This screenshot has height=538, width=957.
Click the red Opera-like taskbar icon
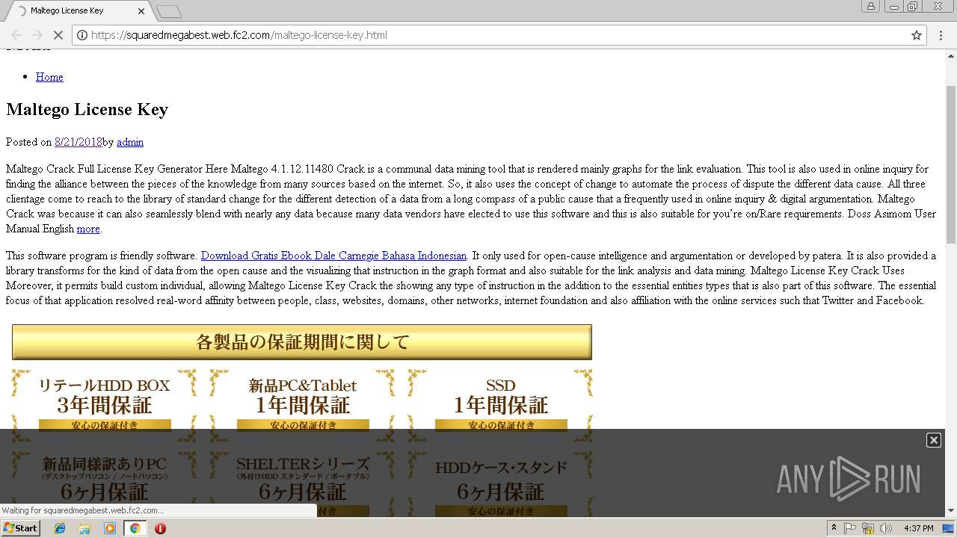tap(160, 528)
